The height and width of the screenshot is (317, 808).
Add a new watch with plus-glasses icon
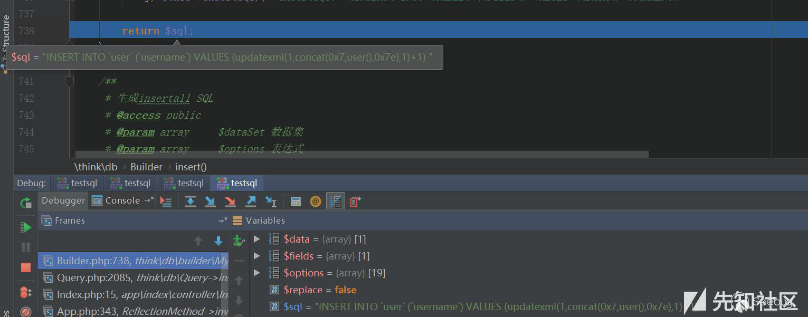coord(239,241)
